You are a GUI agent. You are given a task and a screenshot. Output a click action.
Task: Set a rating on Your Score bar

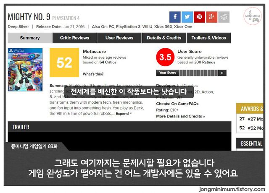pos(198,73)
